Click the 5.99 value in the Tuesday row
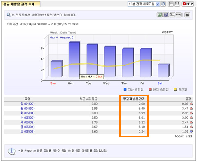 [142, 113]
